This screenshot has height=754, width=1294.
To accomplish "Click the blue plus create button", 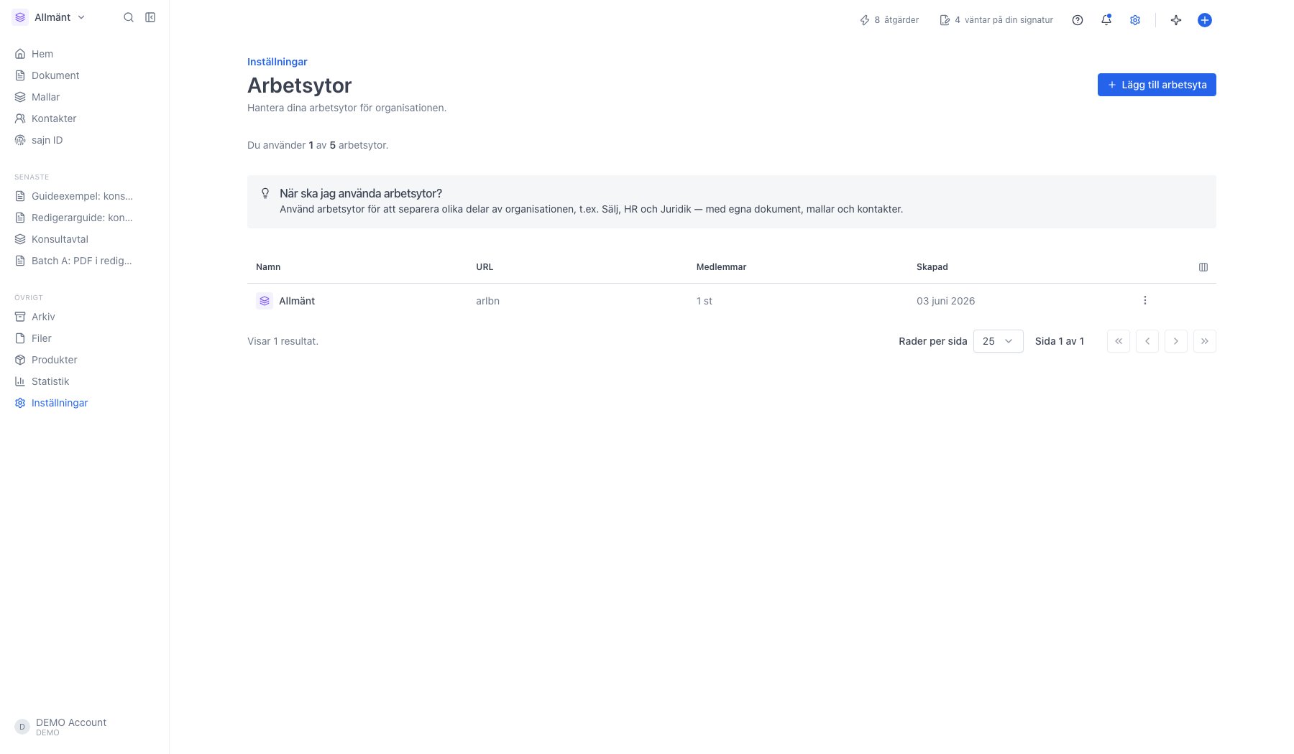I will click(x=1205, y=20).
